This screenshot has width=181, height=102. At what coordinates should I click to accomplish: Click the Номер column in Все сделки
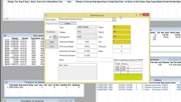point(15,38)
